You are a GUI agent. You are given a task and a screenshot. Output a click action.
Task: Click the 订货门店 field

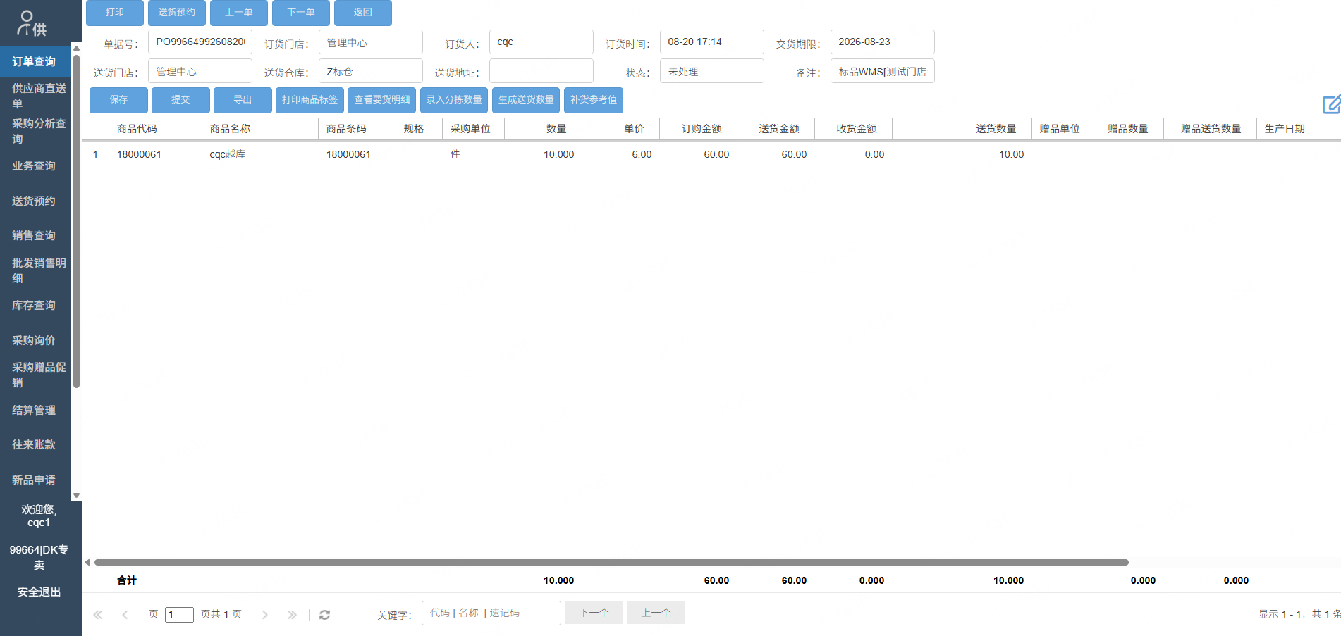[x=371, y=42]
